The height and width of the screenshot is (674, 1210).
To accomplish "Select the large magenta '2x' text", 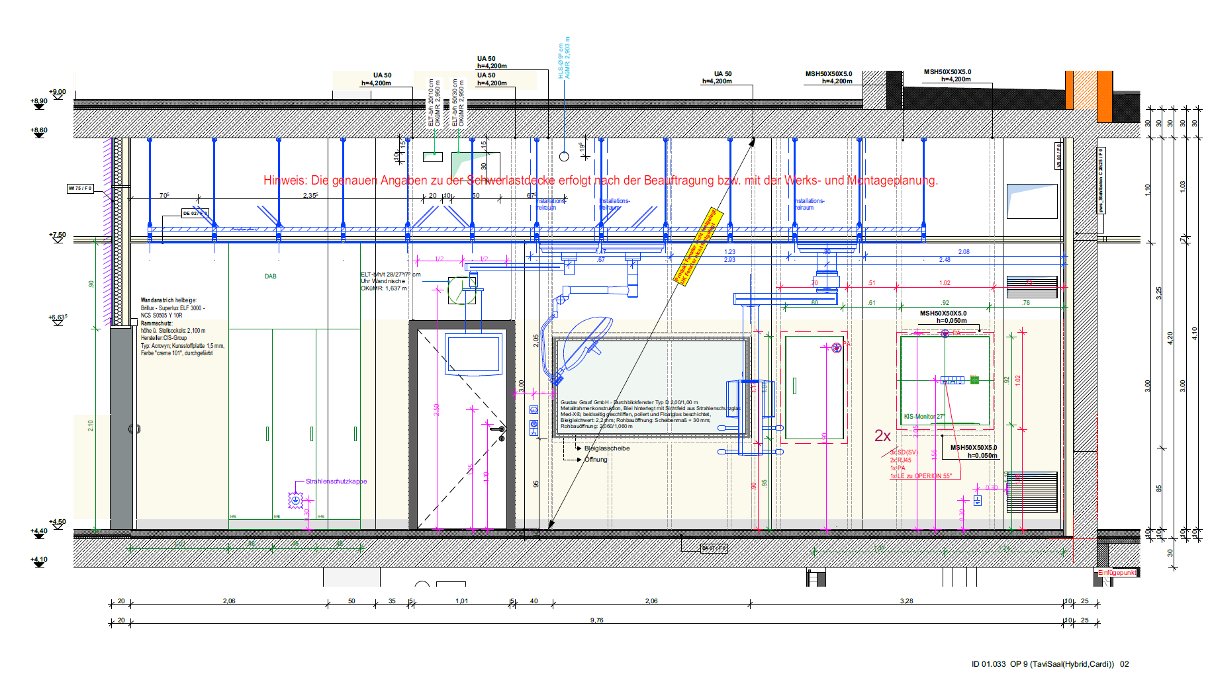I will point(882,436).
